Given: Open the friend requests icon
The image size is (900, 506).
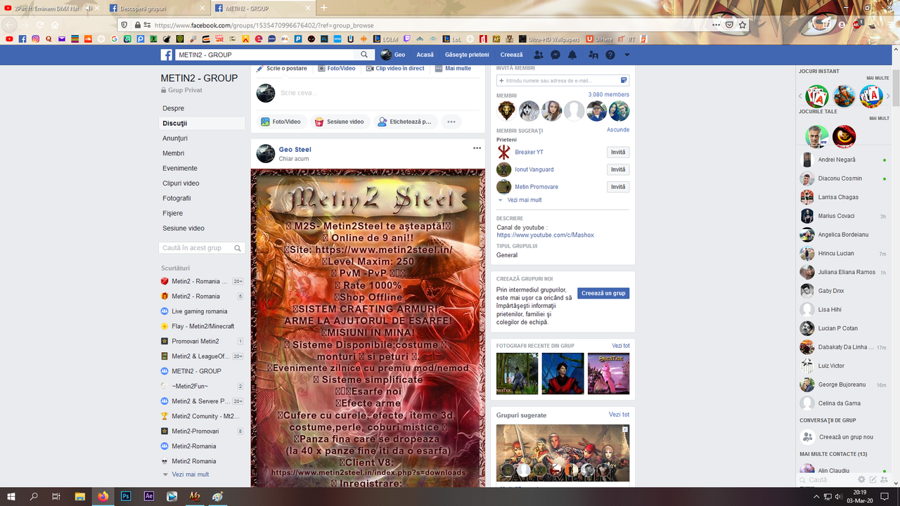Looking at the screenshot, I should tap(539, 55).
